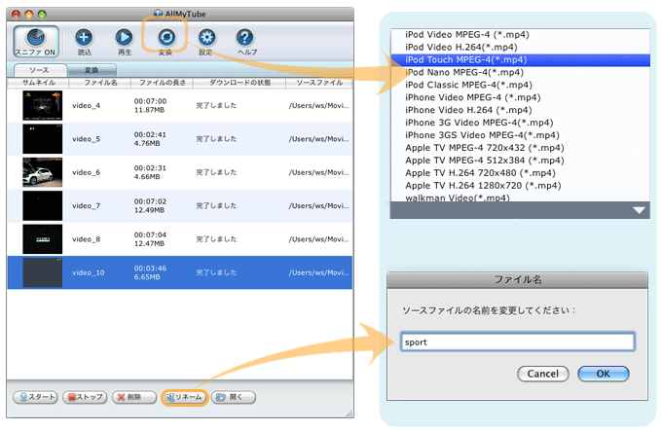Click the length 00:07:00 11.87MB cell
The height and width of the screenshot is (431, 662).
150,105
